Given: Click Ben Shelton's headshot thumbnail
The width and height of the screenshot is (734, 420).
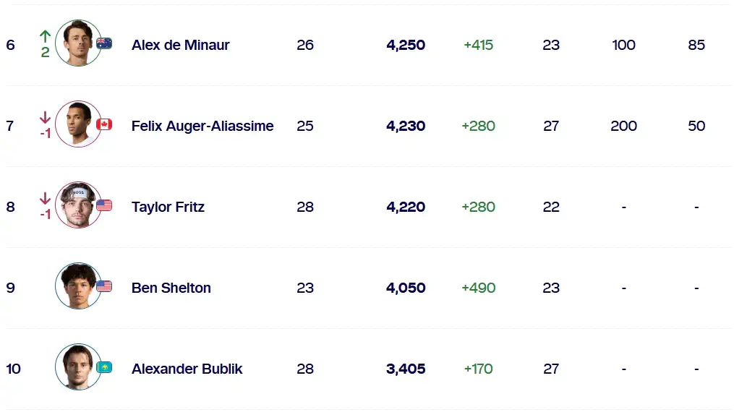Looking at the screenshot, I should (78, 286).
